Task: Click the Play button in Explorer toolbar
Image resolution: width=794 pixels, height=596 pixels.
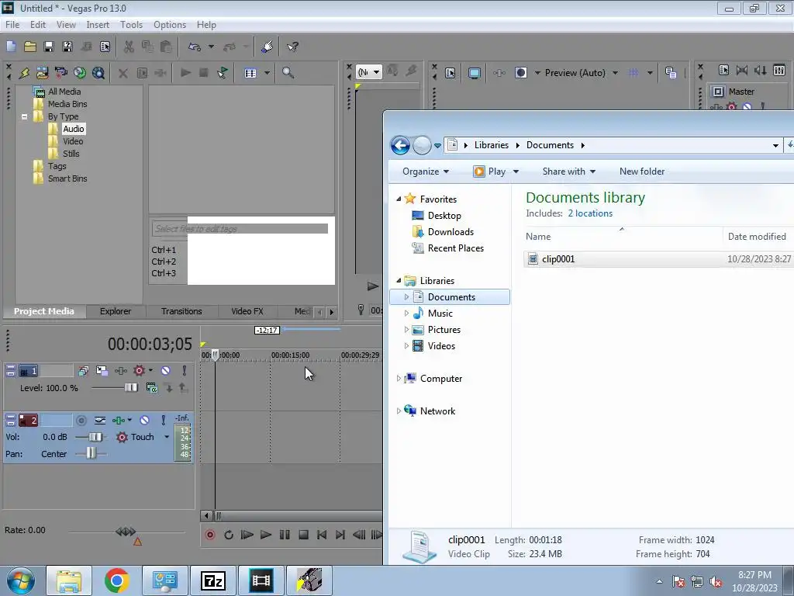Action: point(490,172)
